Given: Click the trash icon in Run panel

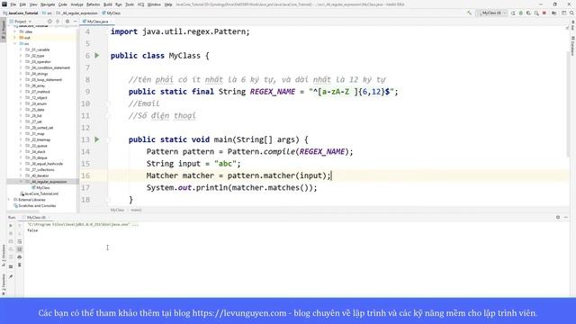Looking at the screenshot, I should pyautogui.click(x=20, y=265).
